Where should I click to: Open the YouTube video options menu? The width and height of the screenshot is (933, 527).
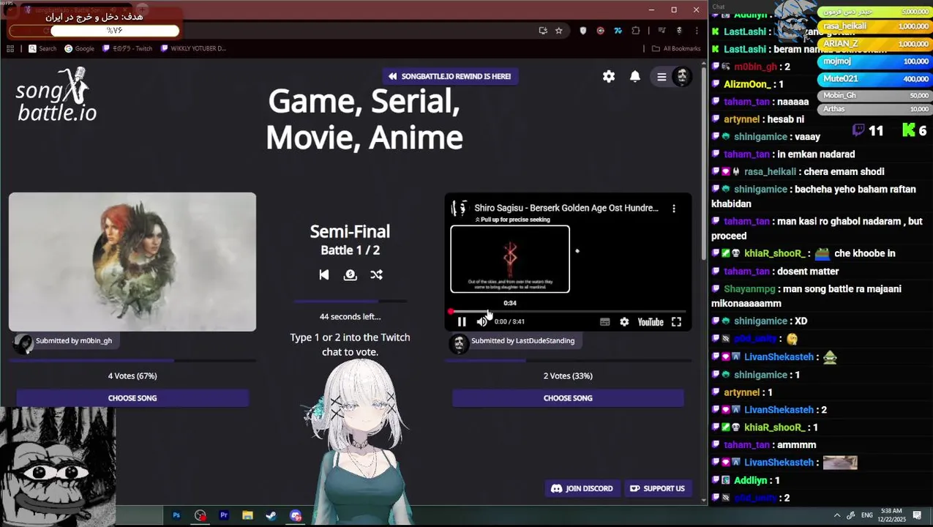pyautogui.click(x=674, y=208)
